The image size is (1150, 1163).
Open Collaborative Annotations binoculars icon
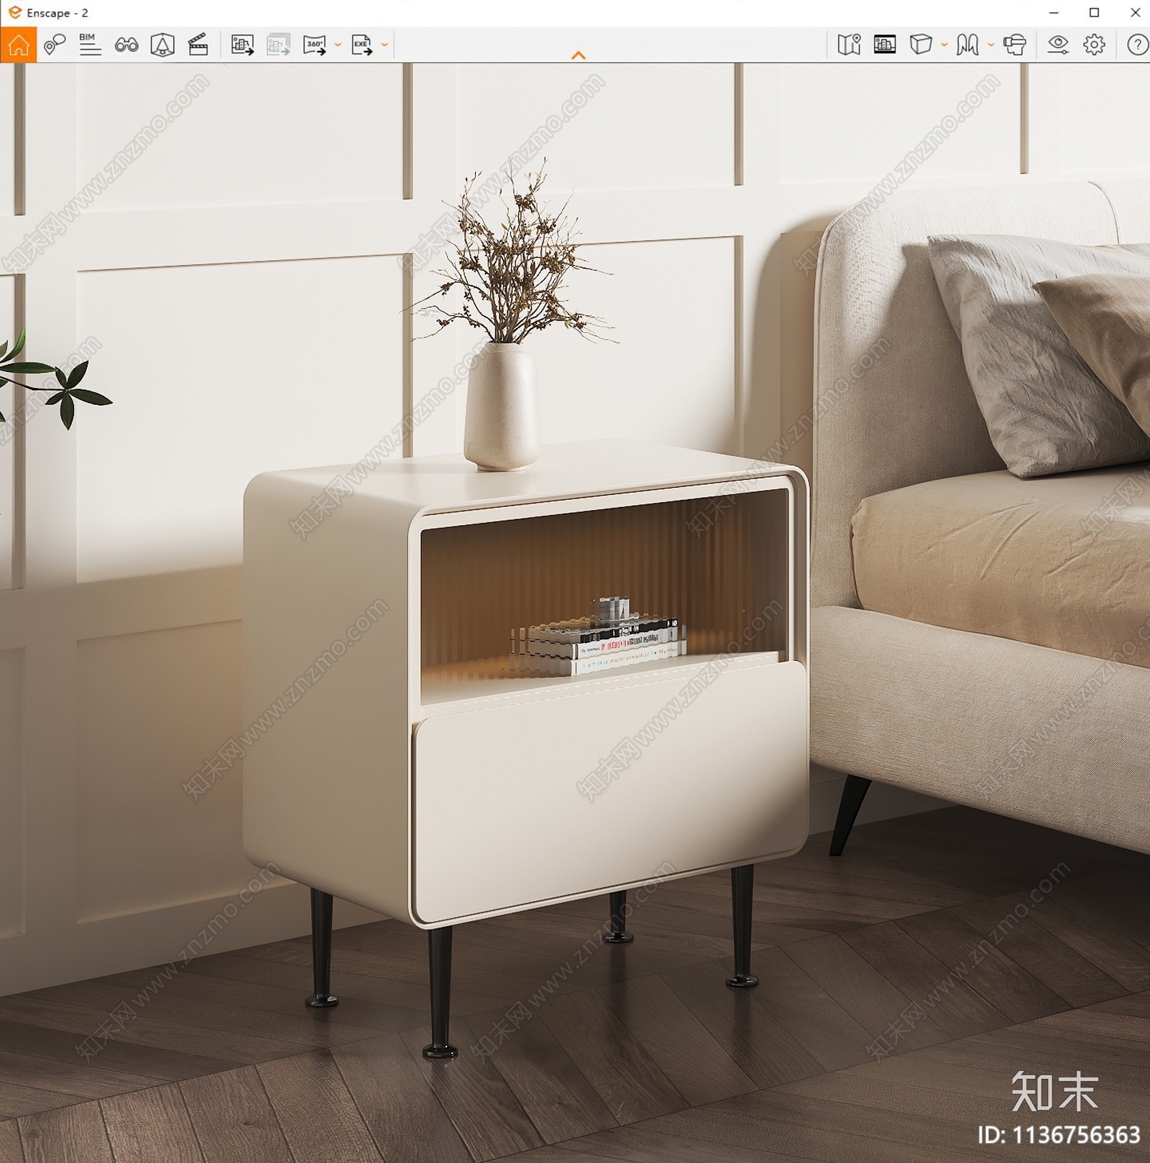pyautogui.click(x=126, y=45)
